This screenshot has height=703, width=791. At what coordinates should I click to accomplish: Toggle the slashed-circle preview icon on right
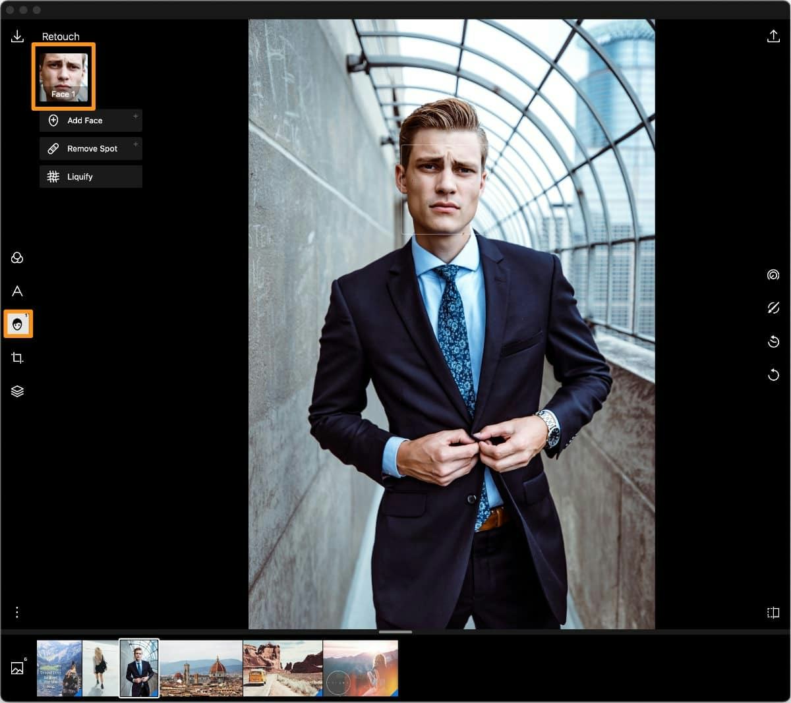[x=773, y=308]
